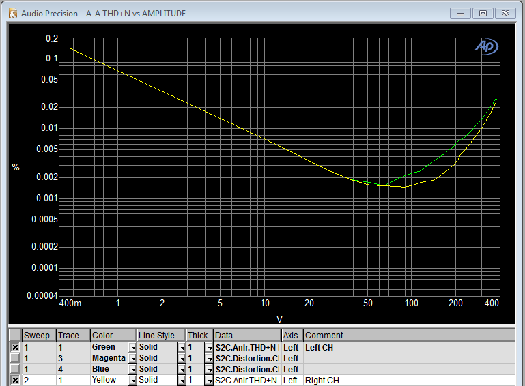Select the 'Left CH' comment cell
The height and width of the screenshot is (386, 525).
pyautogui.click(x=409, y=348)
